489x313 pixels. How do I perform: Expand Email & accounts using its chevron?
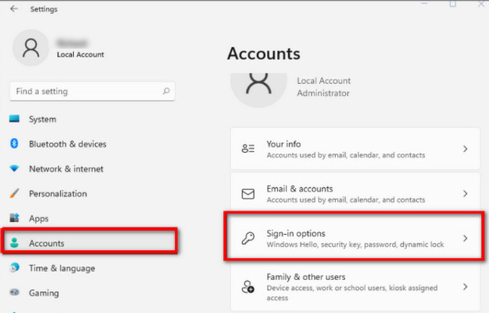(465, 194)
